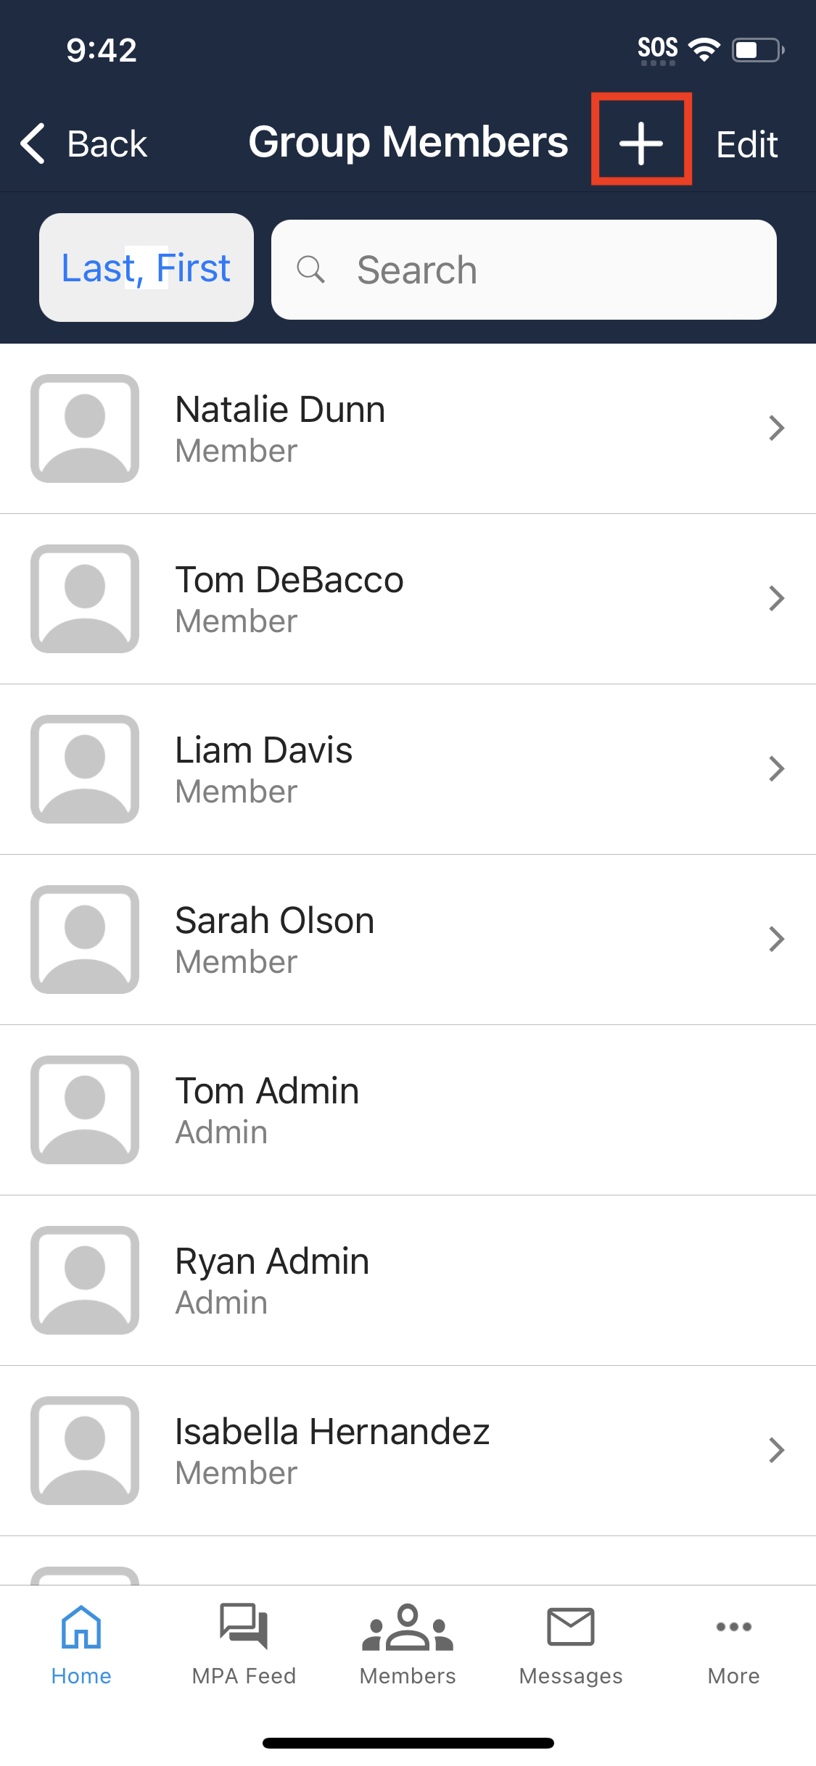Open the More ellipsis menu
Viewport: 816px width, 1766px height.
point(733,1627)
